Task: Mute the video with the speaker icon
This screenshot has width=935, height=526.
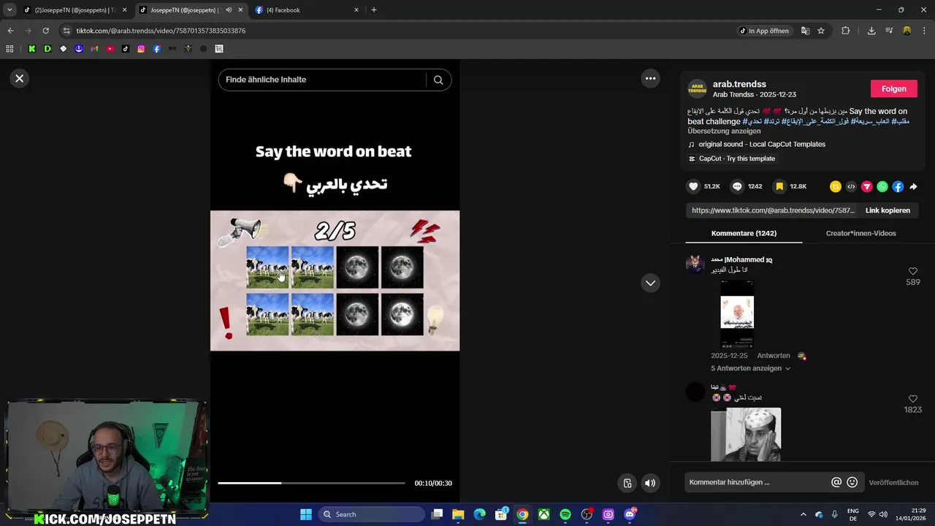Action: tap(649, 483)
